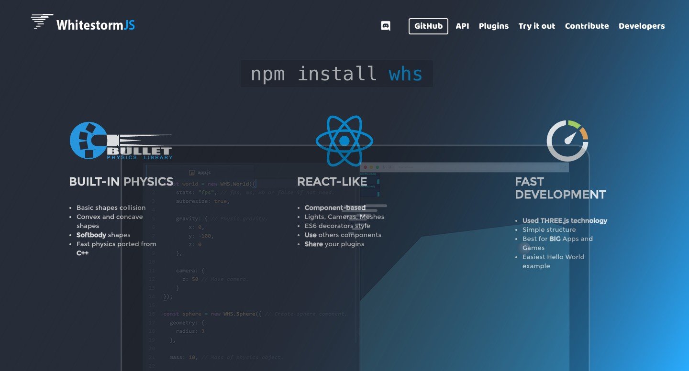Viewport: 689px width, 371px height.
Task: Select Try it out in the navbar
Action: coord(536,26)
